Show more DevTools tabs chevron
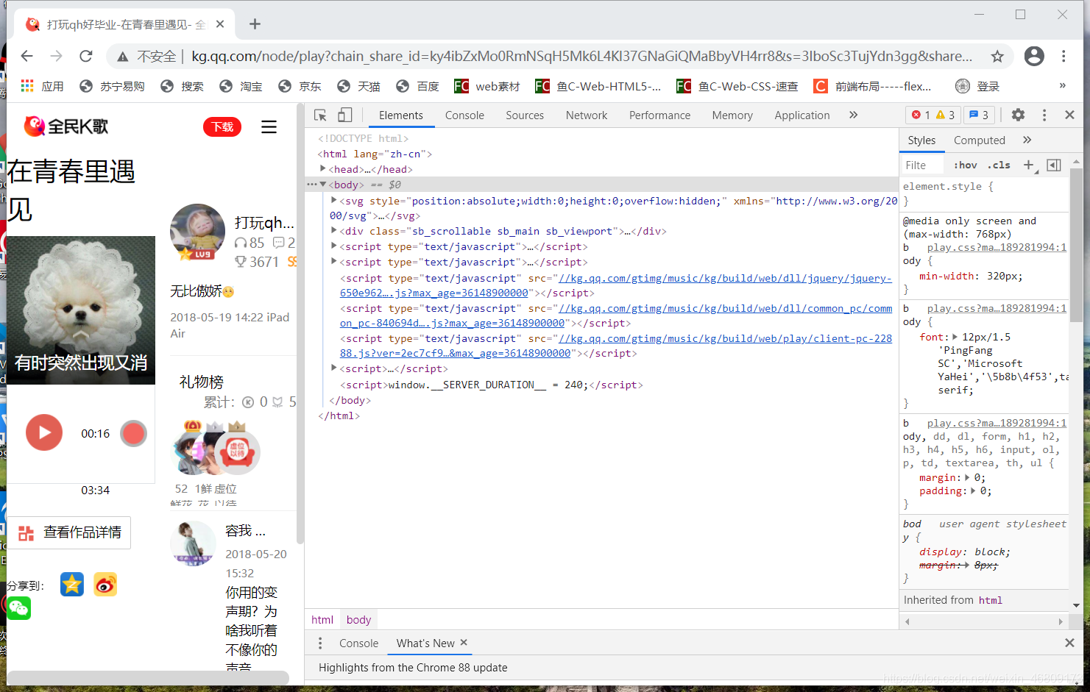The height and width of the screenshot is (692, 1090). point(853,115)
